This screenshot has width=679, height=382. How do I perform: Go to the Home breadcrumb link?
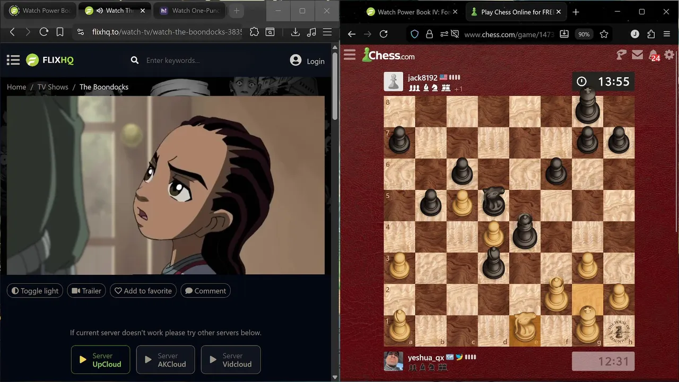coord(16,87)
